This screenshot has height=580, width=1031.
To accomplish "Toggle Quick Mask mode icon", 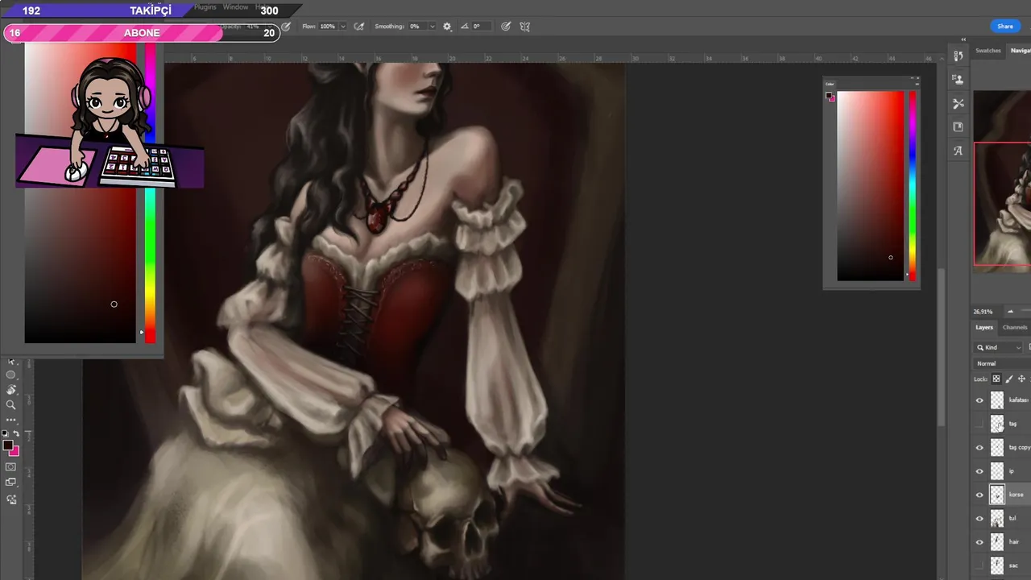I will click(10, 467).
